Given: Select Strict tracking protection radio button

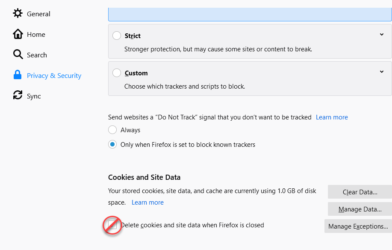Looking at the screenshot, I should 117,36.
